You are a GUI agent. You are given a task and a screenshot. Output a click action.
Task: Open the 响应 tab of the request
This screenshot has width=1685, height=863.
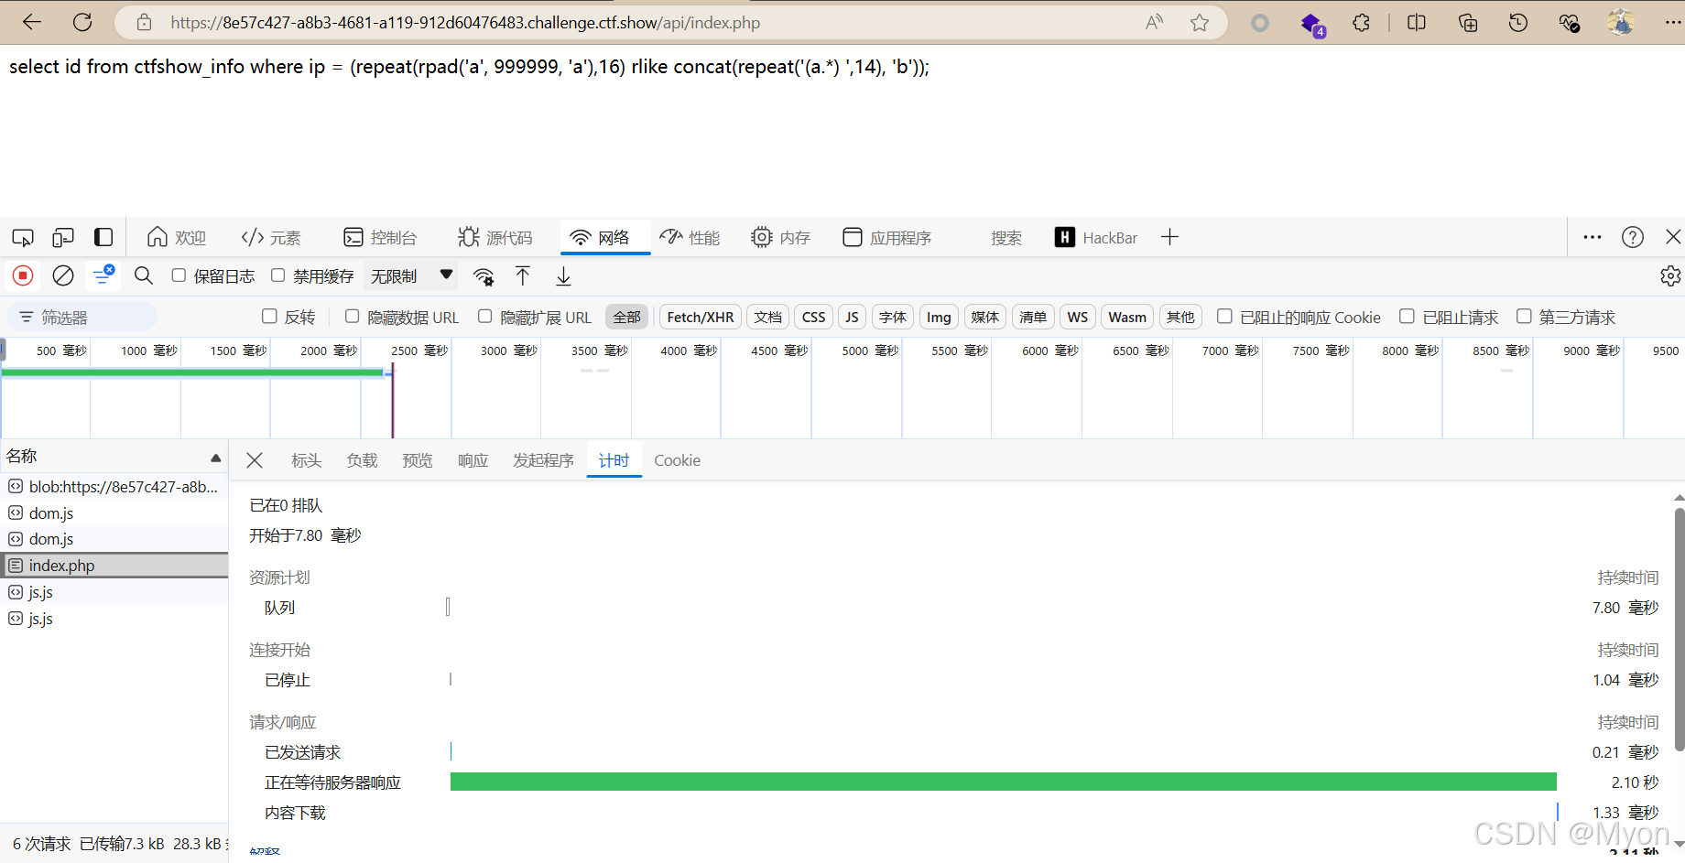point(473,460)
